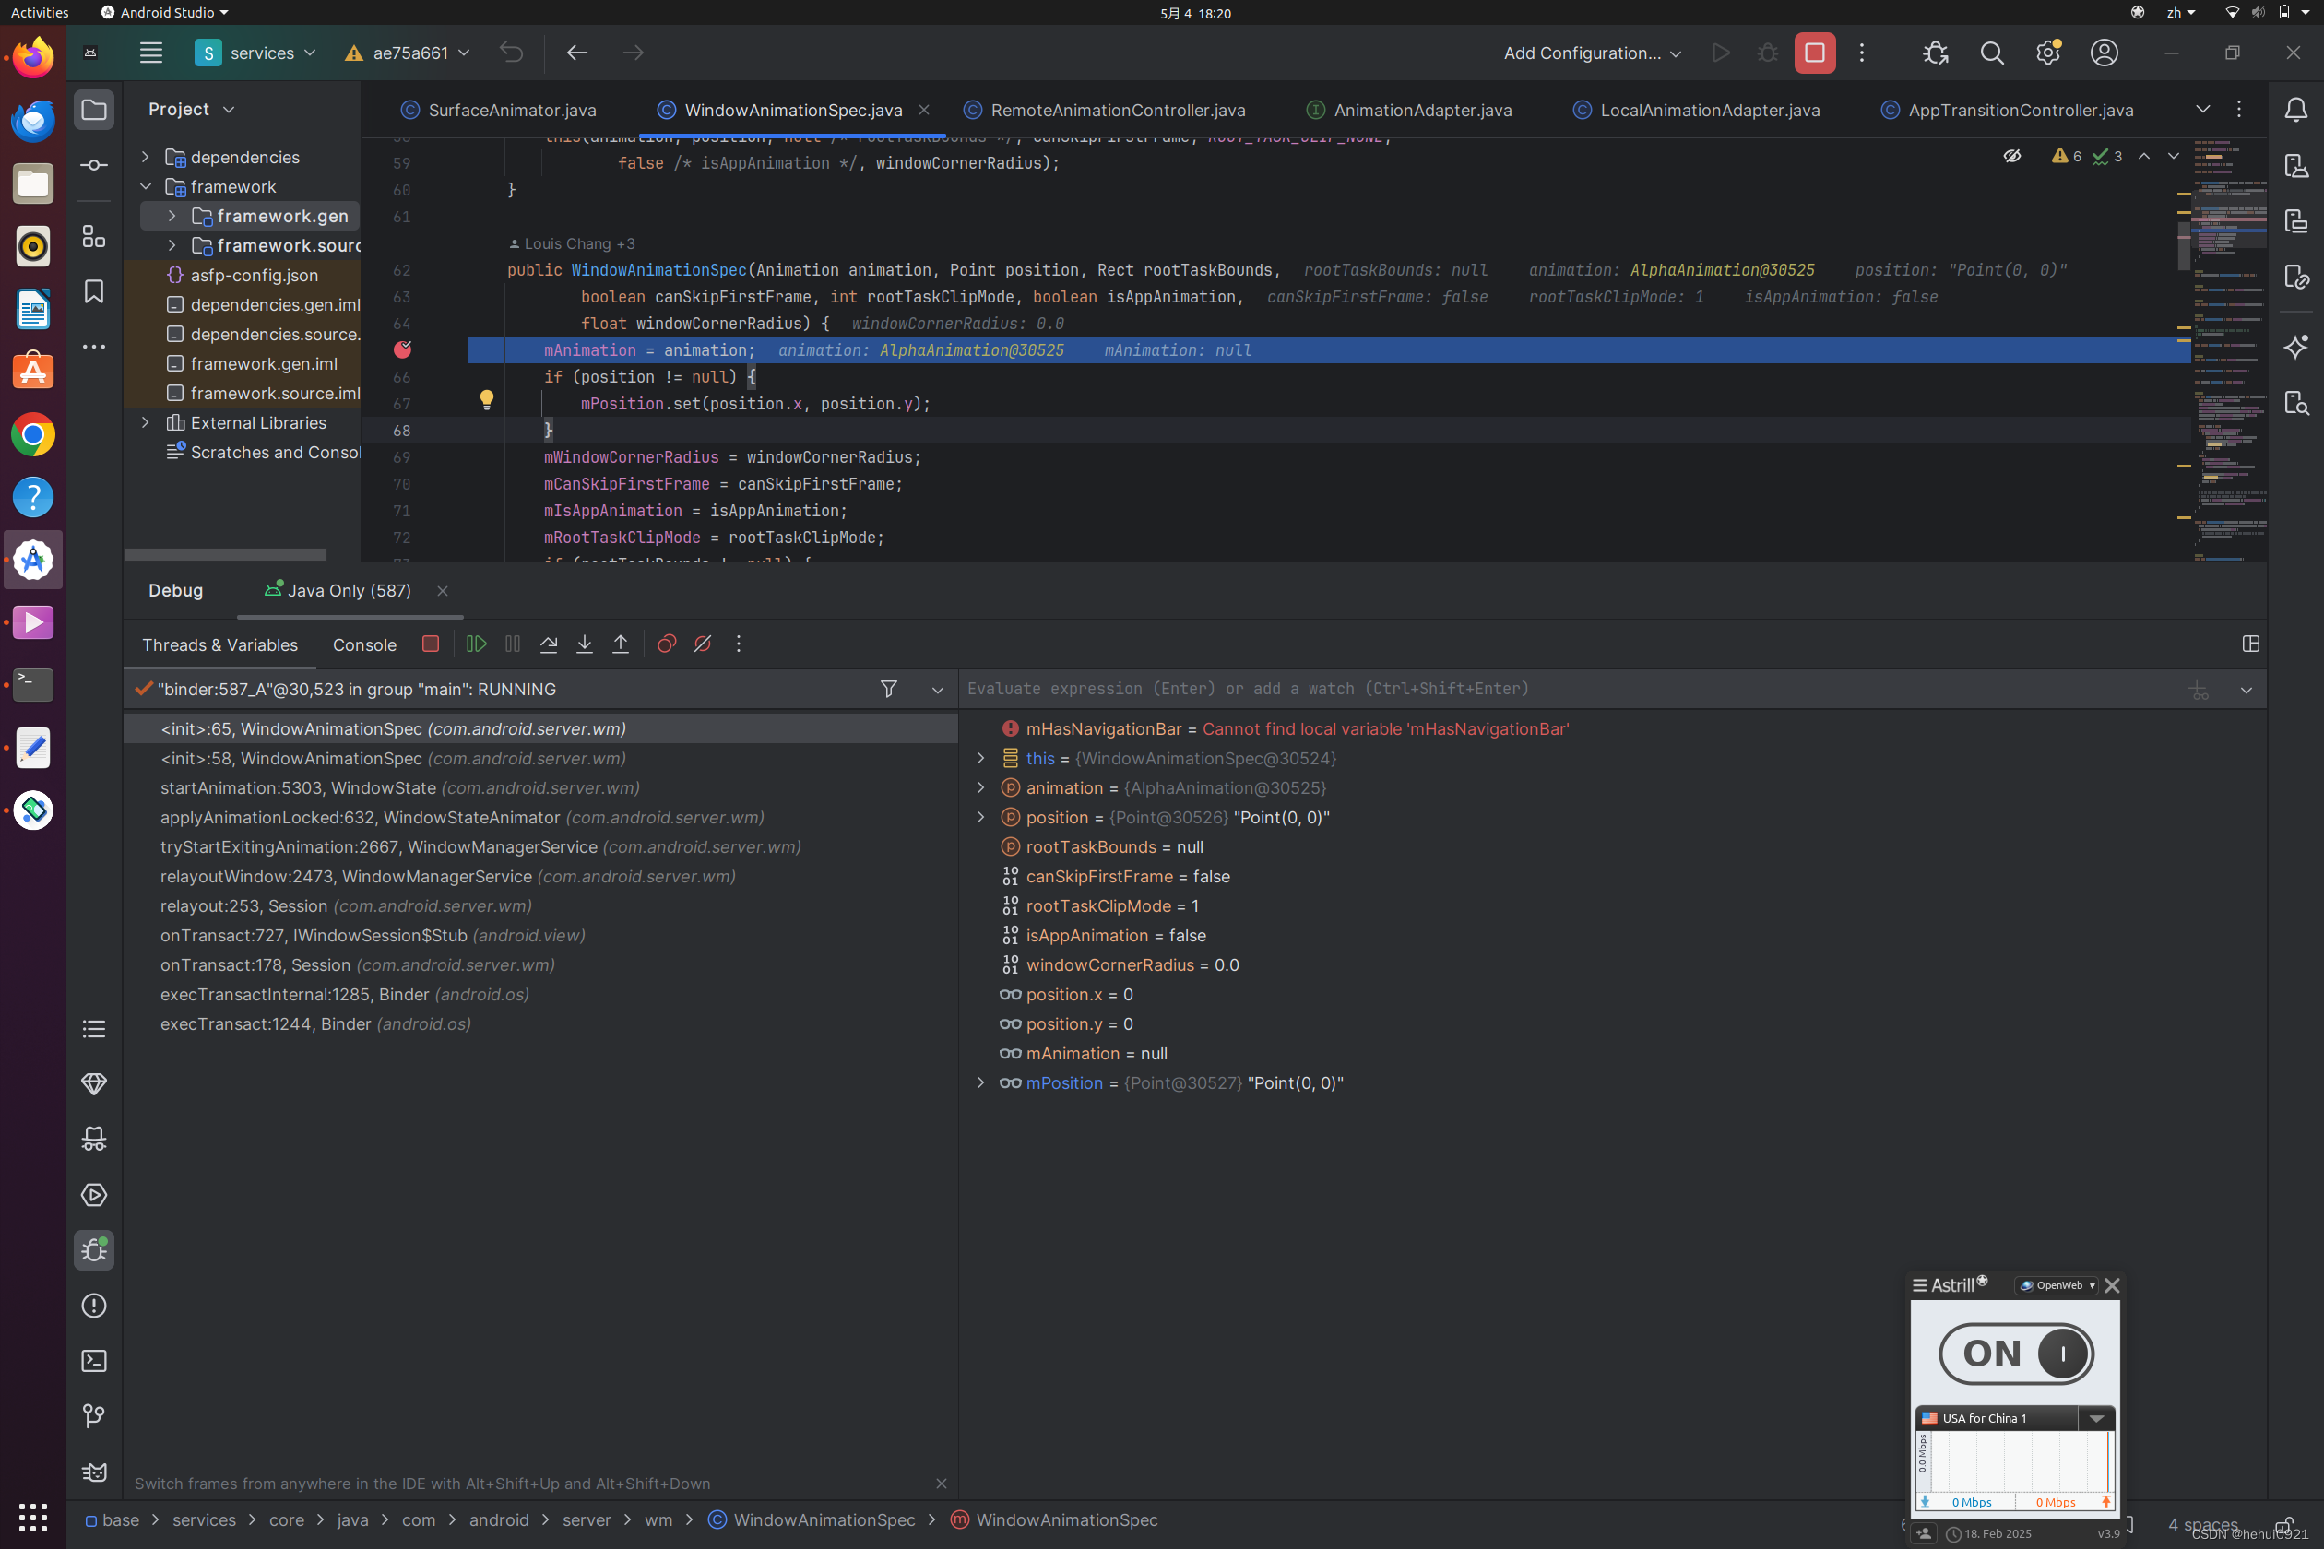Click the filter frames funnel icon
Image resolution: width=2324 pixels, height=1549 pixels.
(x=888, y=689)
